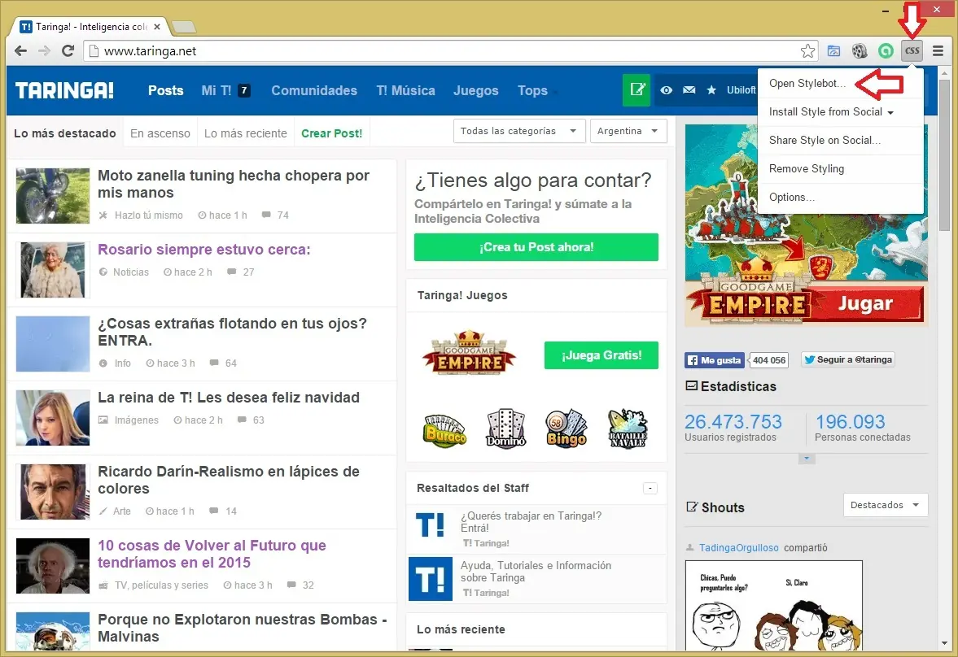The image size is (958, 657).
Task: Go to the Posts nav item
Action: (x=165, y=90)
